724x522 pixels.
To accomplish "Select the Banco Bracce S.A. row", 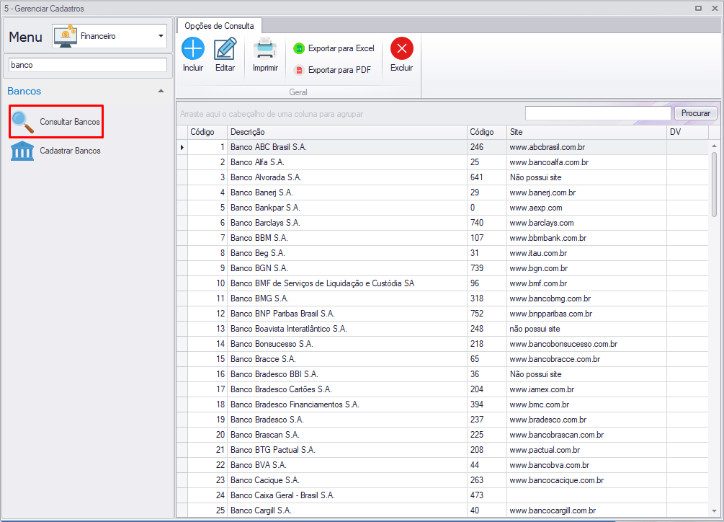I will [442, 359].
